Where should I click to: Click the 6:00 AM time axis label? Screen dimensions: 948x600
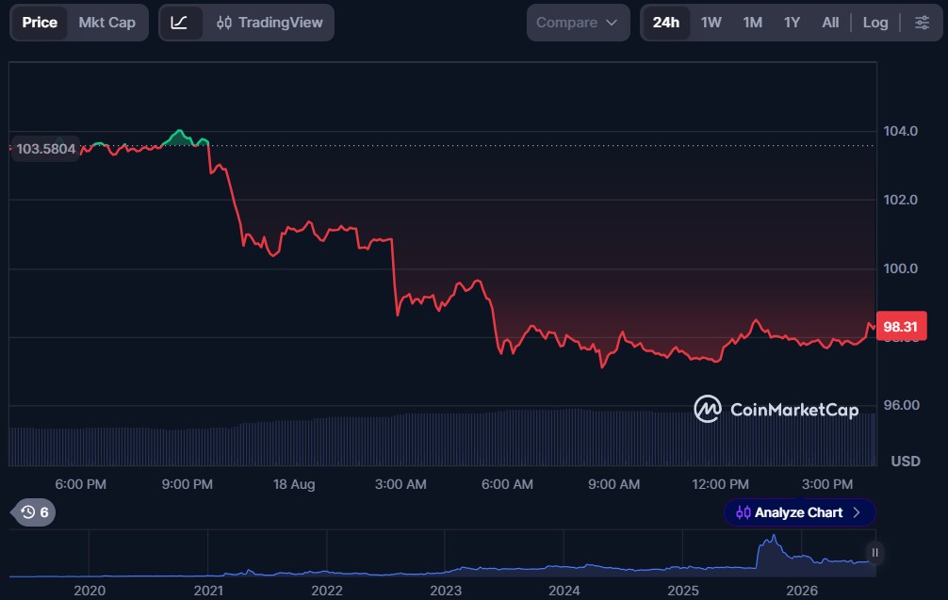(x=507, y=484)
